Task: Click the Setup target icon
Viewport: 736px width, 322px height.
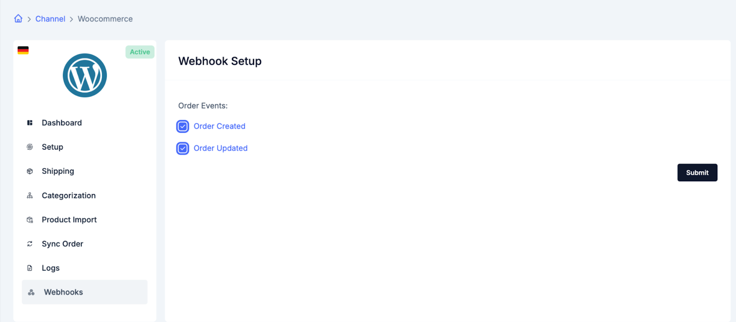Action: pos(30,147)
